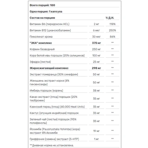Click the 19 мг amount for Йохимбе
Image resolution: width=148 pixels, height=148 pixels.
[x=96, y=131]
